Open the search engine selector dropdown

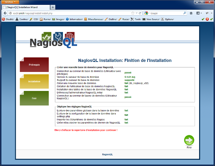pyautogui.click(x=147, y=13)
